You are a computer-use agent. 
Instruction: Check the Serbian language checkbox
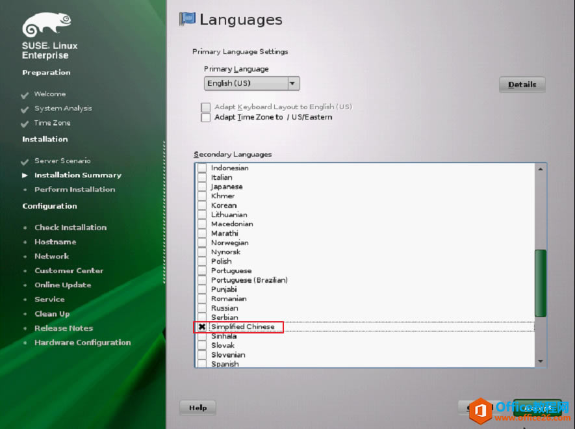point(202,317)
